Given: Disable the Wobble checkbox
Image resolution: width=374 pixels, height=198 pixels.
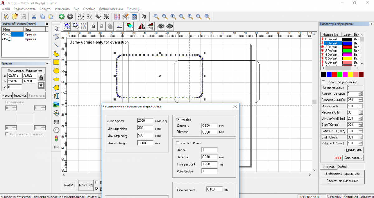Looking at the screenshot, I should 178,120.
